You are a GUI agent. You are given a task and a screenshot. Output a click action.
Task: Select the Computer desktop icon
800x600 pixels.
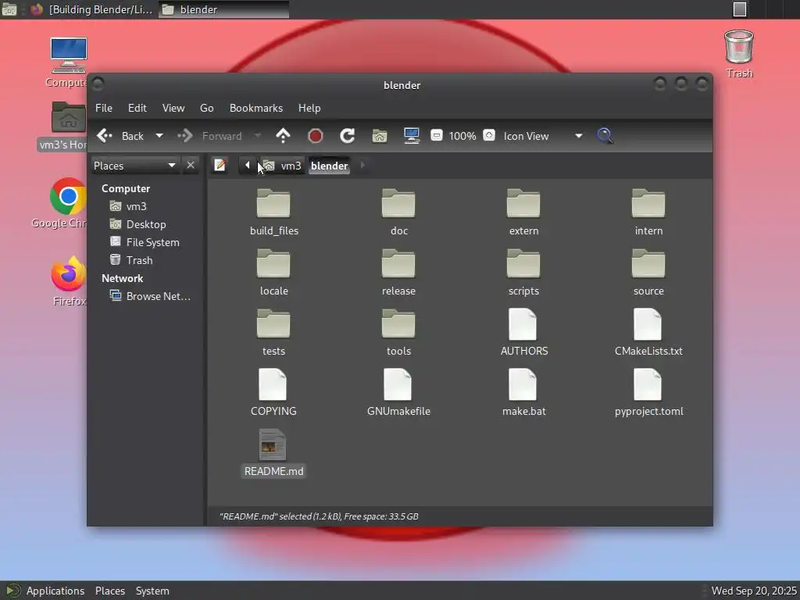click(67, 62)
